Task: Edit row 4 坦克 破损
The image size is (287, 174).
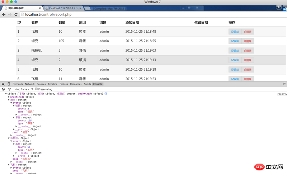Action: click(x=235, y=60)
